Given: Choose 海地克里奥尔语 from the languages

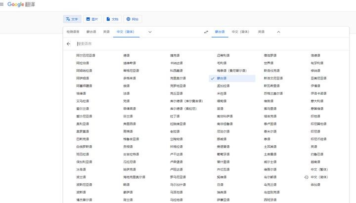Looking at the screenshot, I should (134, 177).
